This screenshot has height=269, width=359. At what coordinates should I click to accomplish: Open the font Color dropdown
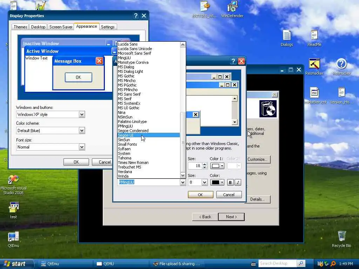point(217,182)
